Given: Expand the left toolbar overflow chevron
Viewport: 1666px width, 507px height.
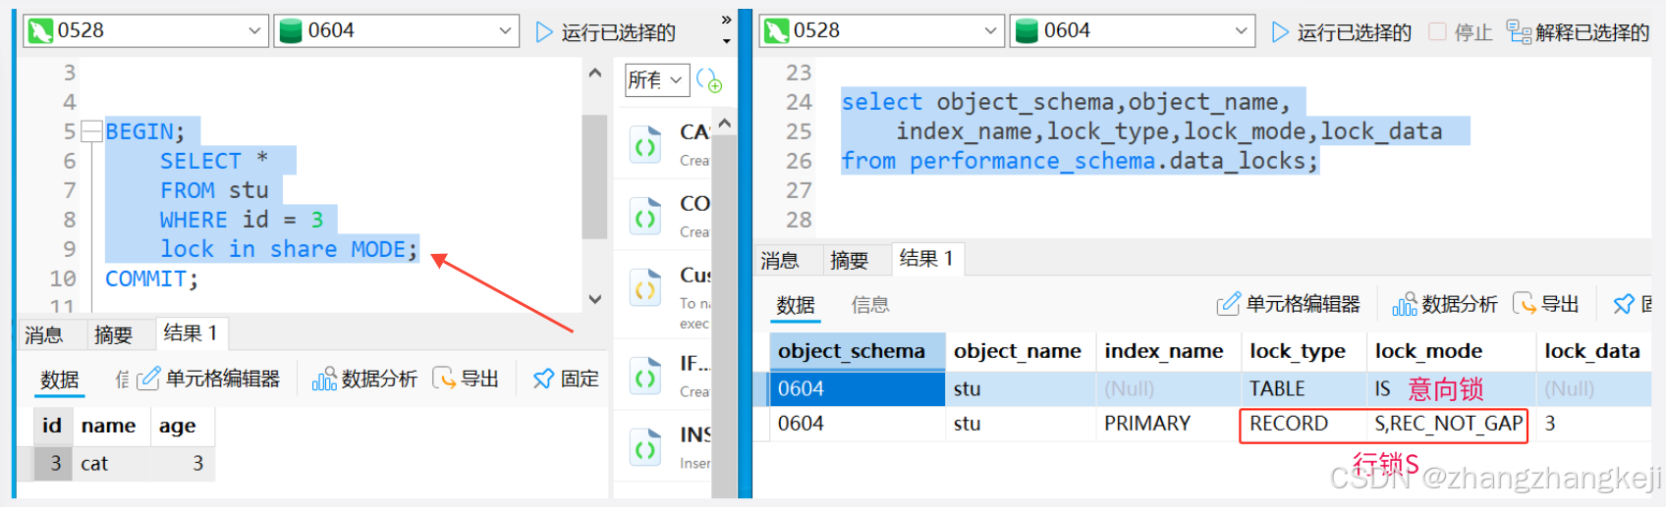Looking at the screenshot, I should coord(727,20).
